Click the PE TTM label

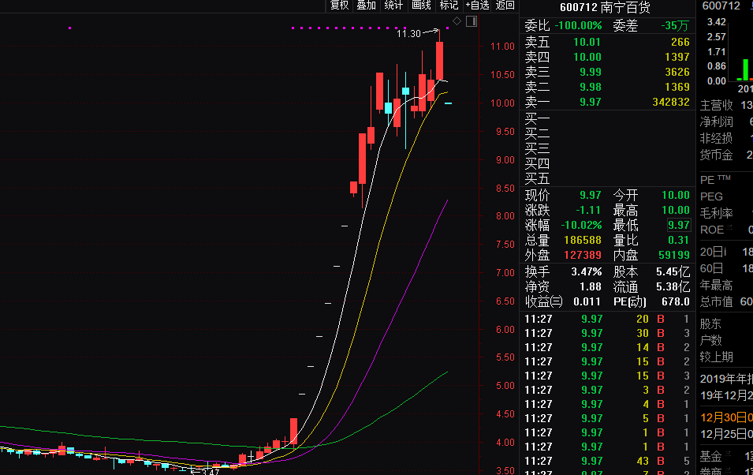[x=715, y=180]
